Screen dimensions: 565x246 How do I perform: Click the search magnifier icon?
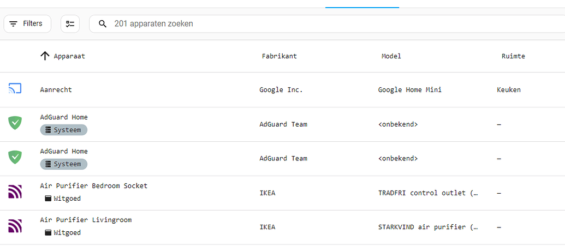[103, 24]
